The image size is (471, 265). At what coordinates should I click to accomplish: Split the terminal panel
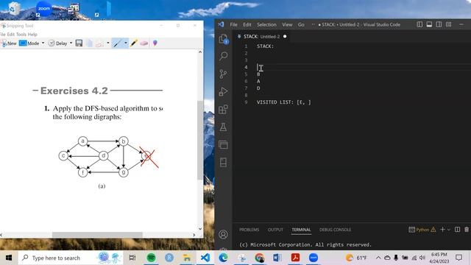tap(457, 230)
